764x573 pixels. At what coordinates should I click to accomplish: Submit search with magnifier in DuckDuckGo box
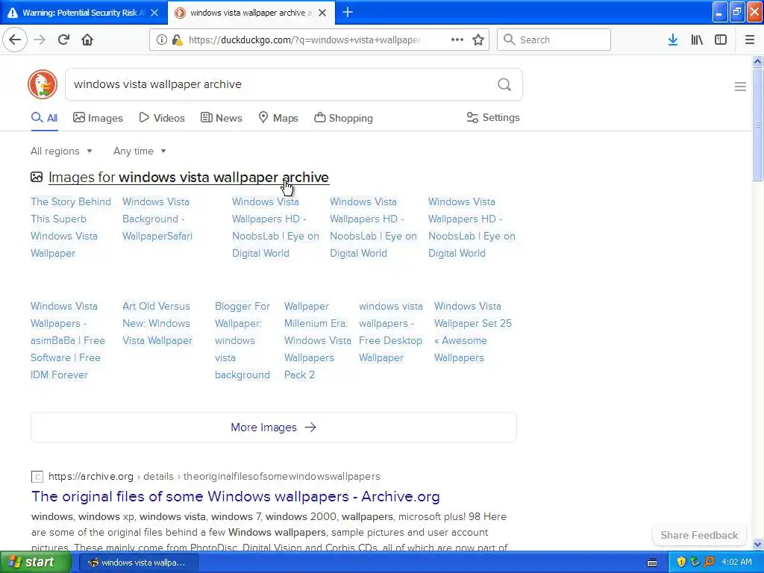[504, 84]
